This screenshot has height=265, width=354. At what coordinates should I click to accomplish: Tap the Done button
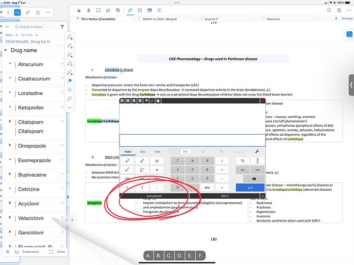point(61,252)
